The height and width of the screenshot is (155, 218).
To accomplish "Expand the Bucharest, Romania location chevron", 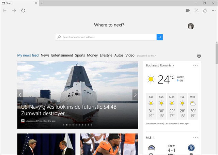I will tap(173, 65).
